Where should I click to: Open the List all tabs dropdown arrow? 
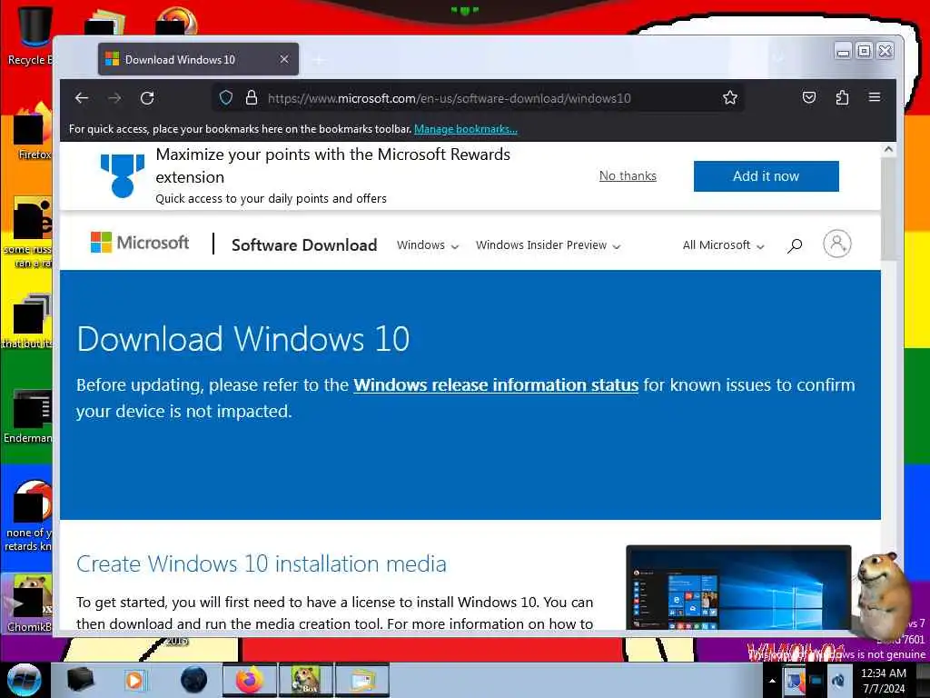(x=778, y=59)
